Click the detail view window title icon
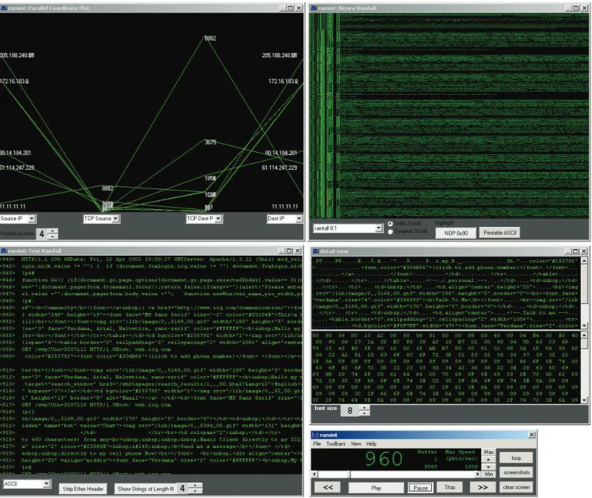The image size is (592, 498). pyautogui.click(x=316, y=251)
